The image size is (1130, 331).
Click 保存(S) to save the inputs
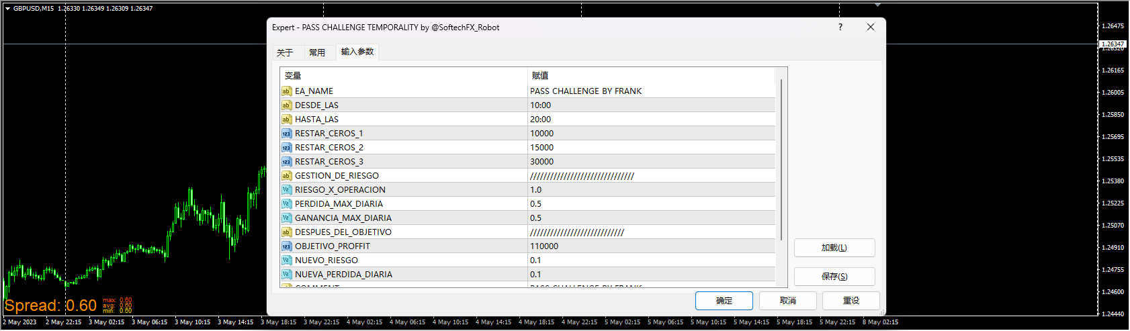tap(834, 277)
